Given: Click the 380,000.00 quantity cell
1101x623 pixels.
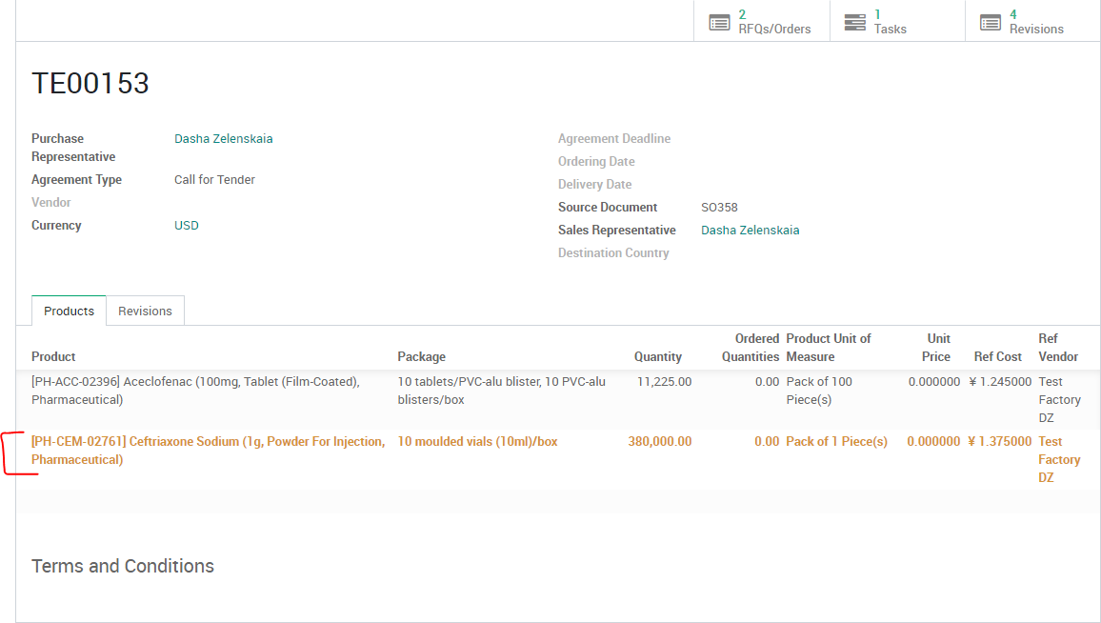Looking at the screenshot, I should pyautogui.click(x=659, y=441).
